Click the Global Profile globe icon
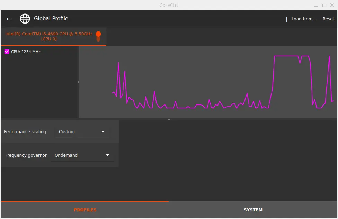 pyautogui.click(x=25, y=19)
